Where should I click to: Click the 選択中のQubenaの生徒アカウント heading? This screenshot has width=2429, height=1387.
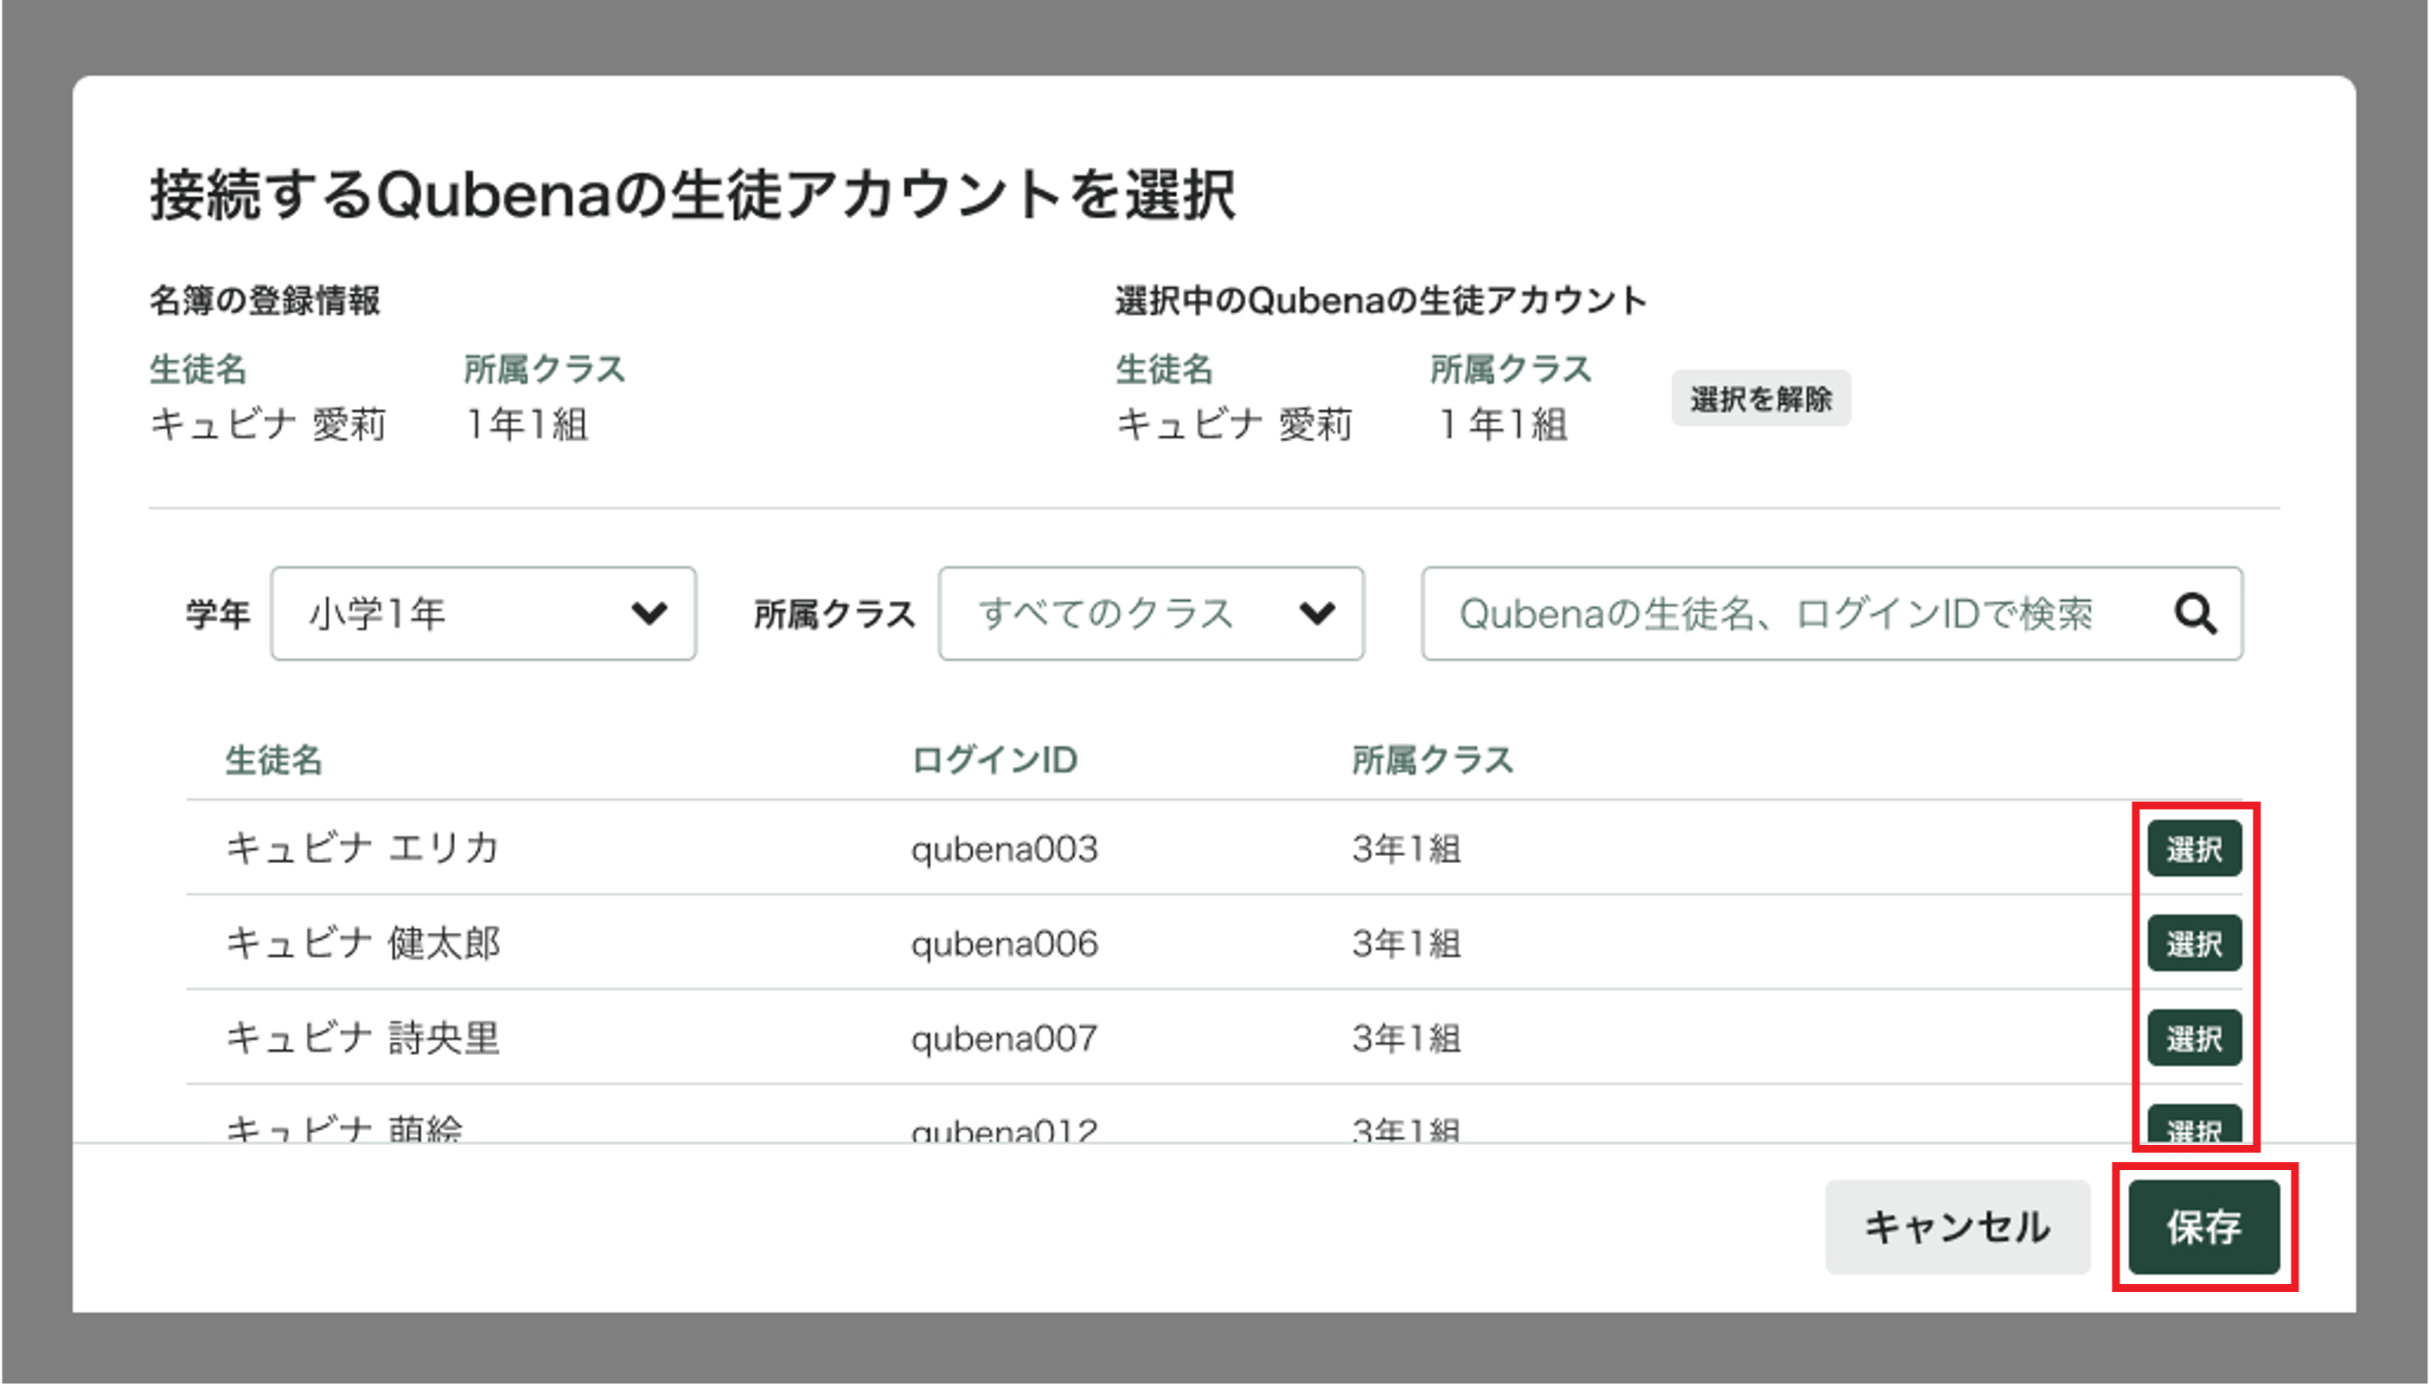click(x=1380, y=300)
